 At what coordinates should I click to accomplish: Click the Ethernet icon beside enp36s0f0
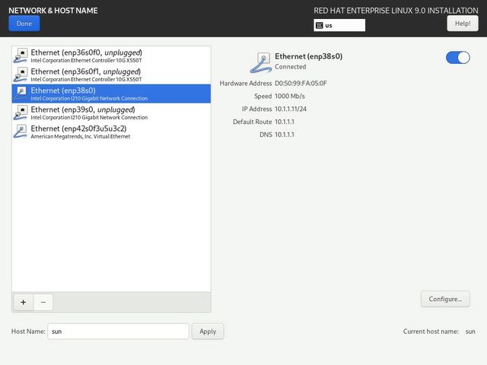[x=21, y=56]
